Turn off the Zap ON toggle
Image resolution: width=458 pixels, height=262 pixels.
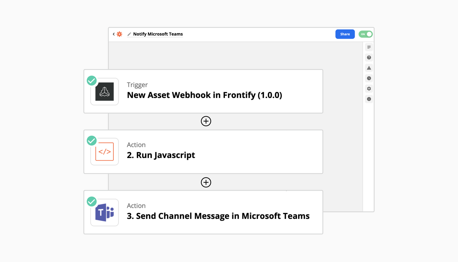click(366, 34)
